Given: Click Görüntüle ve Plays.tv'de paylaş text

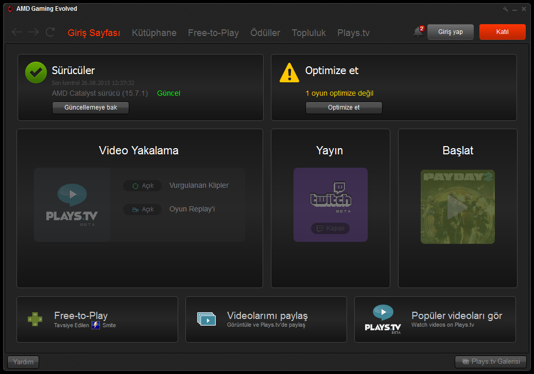Looking at the screenshot, I should (266, 325).
